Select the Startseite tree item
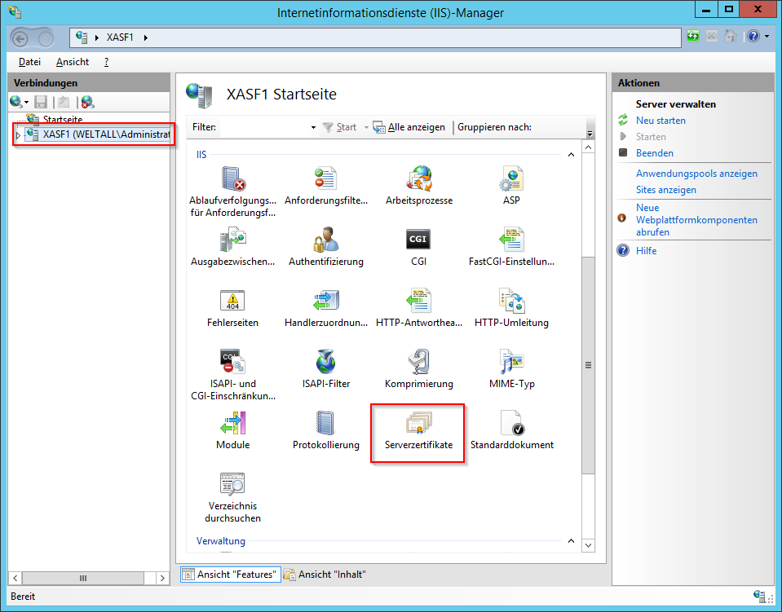Image resolution: width=782 pixels, height=612 pixels. 62,119
